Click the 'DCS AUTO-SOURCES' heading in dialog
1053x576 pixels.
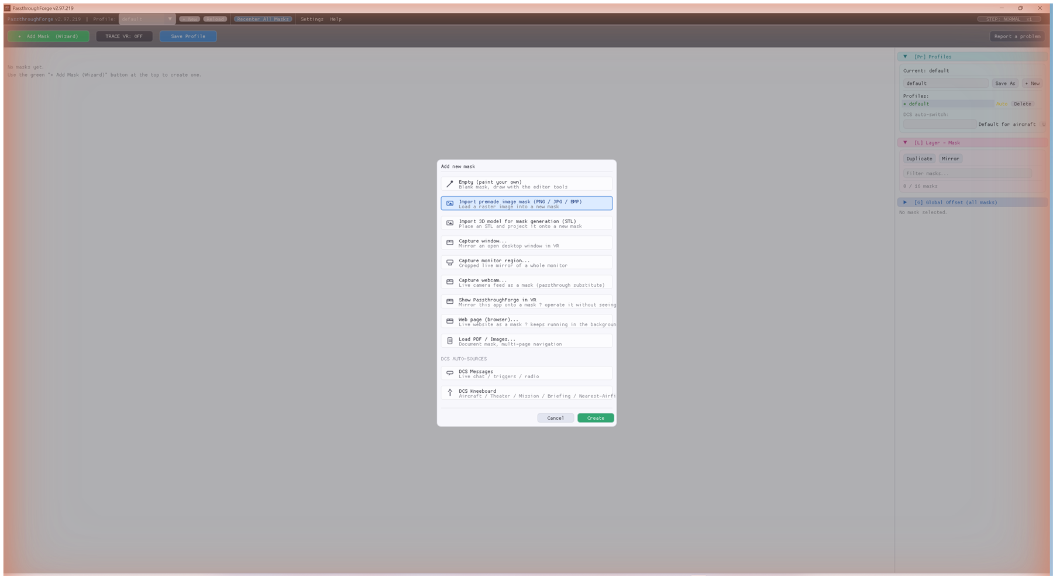[463, 359]
